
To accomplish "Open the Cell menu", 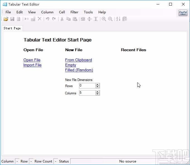I will tap(62, 12).
